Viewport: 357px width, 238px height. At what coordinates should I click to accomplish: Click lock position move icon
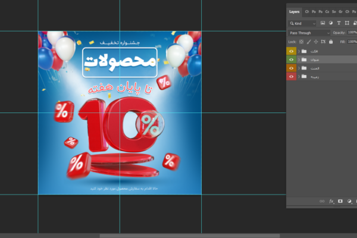click(x=316, y=42)
